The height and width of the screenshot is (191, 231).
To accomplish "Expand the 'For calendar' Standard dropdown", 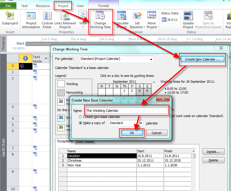I will (151, 59).
